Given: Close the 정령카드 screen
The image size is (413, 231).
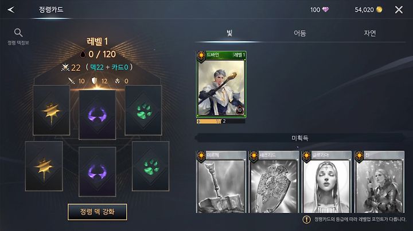Looking at the screenshot, I should [x=399, y=10].
